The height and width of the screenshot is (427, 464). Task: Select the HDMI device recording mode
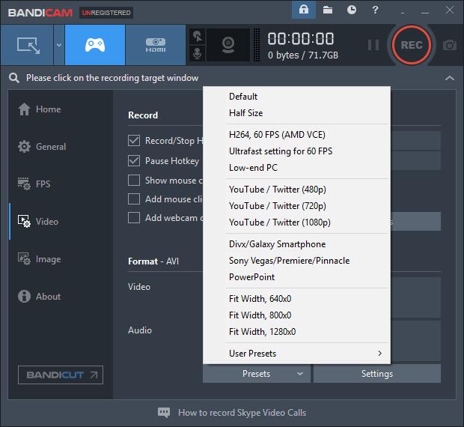[x=156, y=45]
